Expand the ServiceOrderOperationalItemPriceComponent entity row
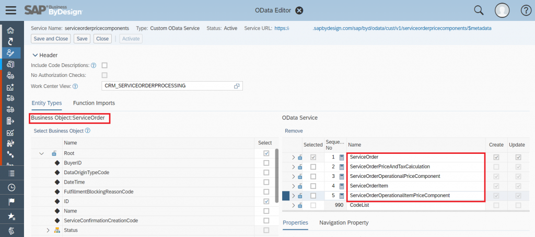535x237 pixels. point(293,196)
